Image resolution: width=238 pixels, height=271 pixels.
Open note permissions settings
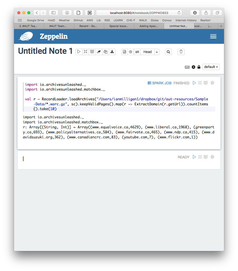(x=193, y=67)
